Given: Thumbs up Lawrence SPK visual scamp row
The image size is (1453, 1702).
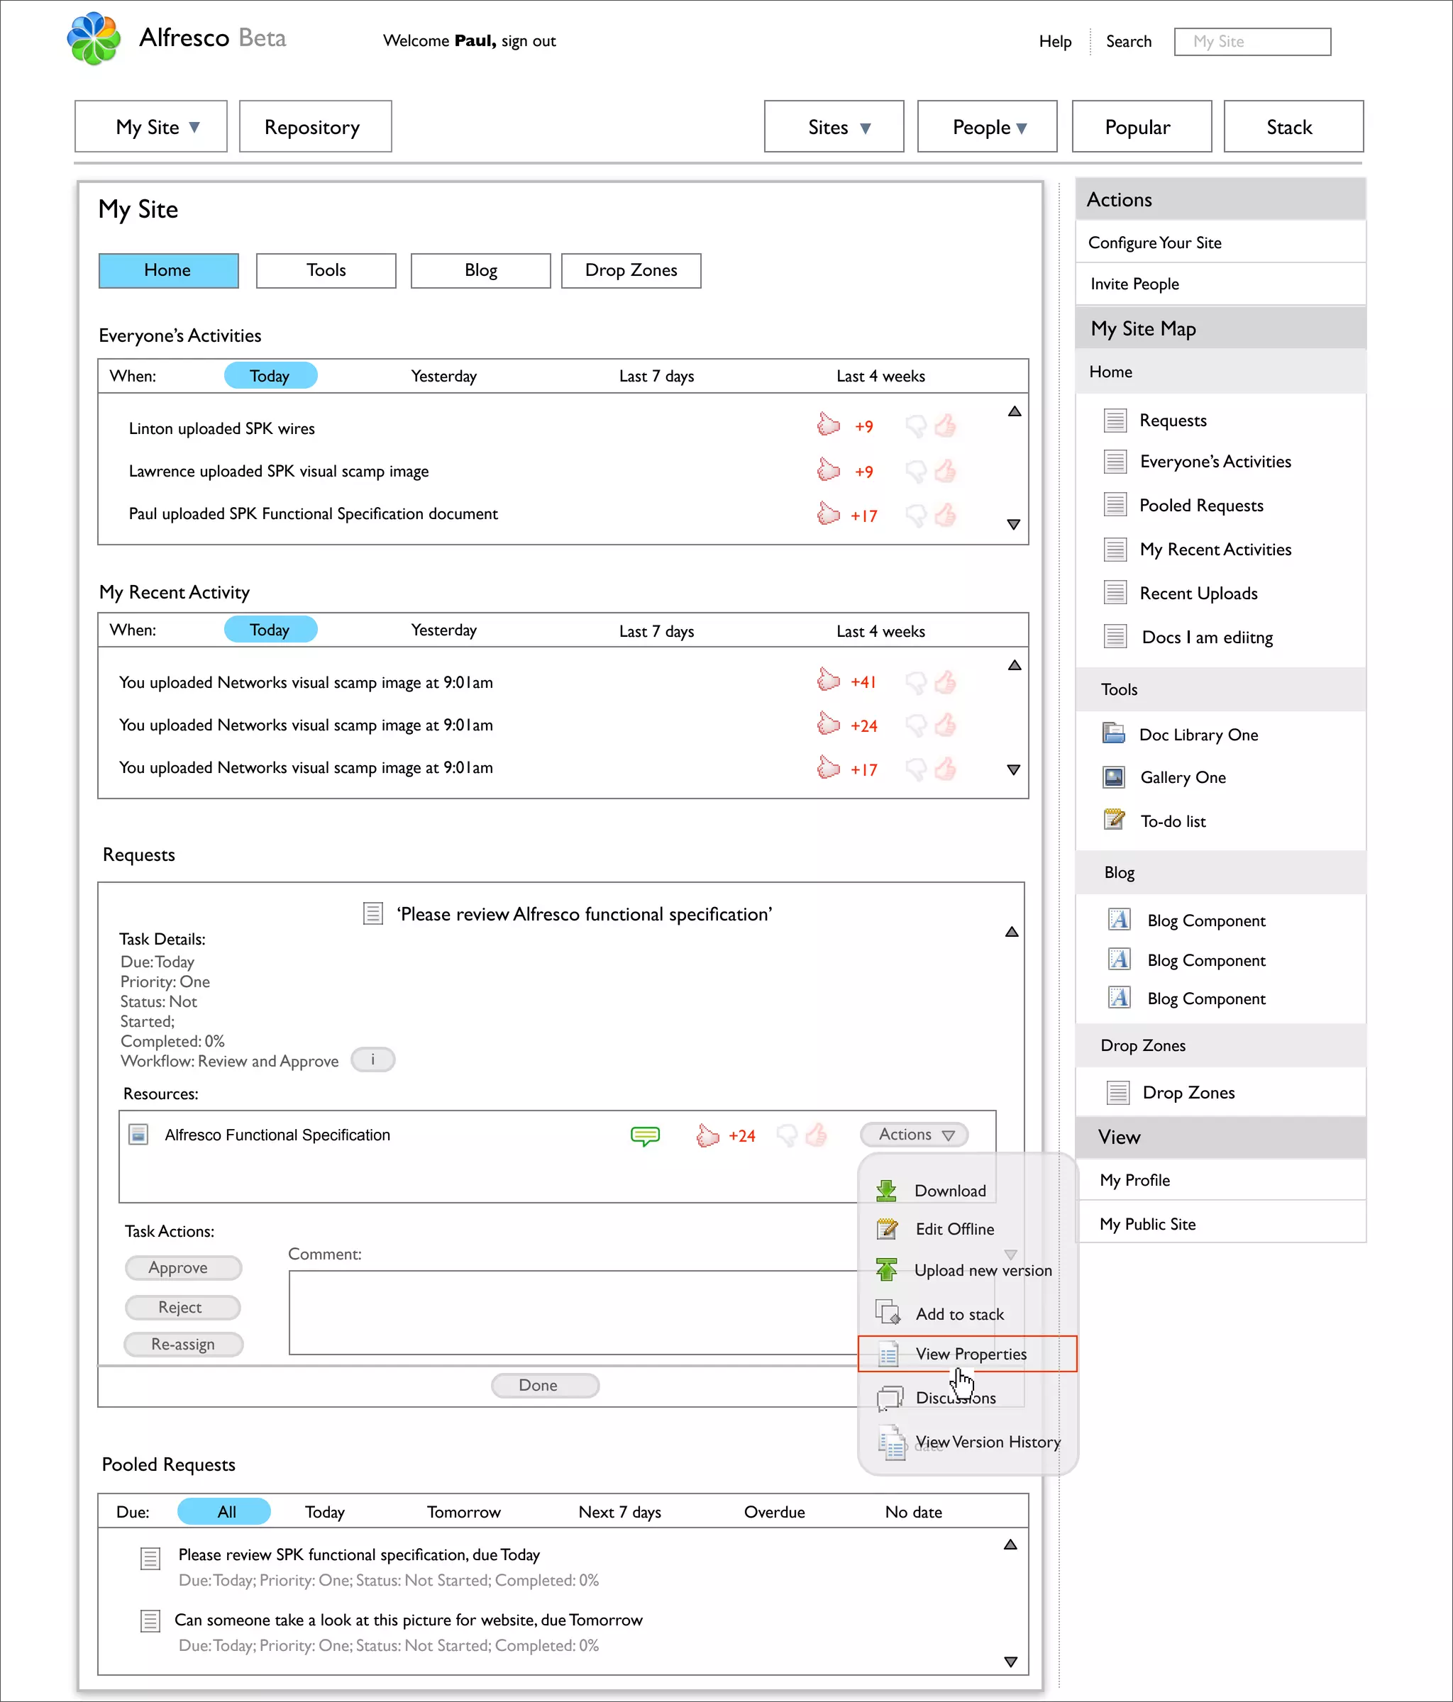Looking at the screenshot, I should (945, 471).
